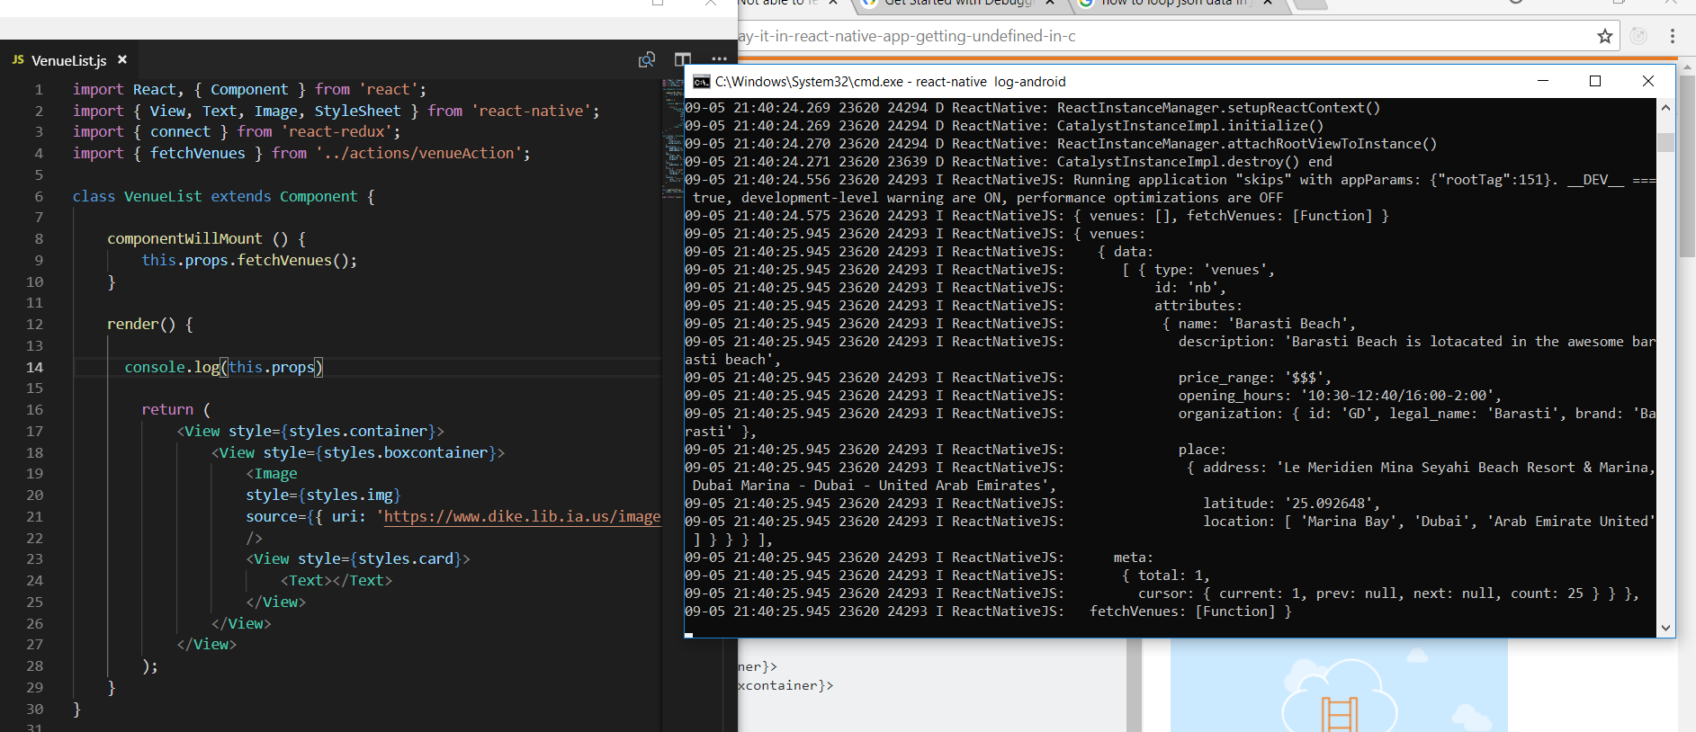This screenshot has width=1696, height=732.
Task: Click the Chrome page vertical scrollbar
Action: pyautogui.click(x=1687, y=166)
